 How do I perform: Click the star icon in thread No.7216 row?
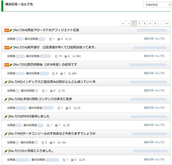coord(56,125)
